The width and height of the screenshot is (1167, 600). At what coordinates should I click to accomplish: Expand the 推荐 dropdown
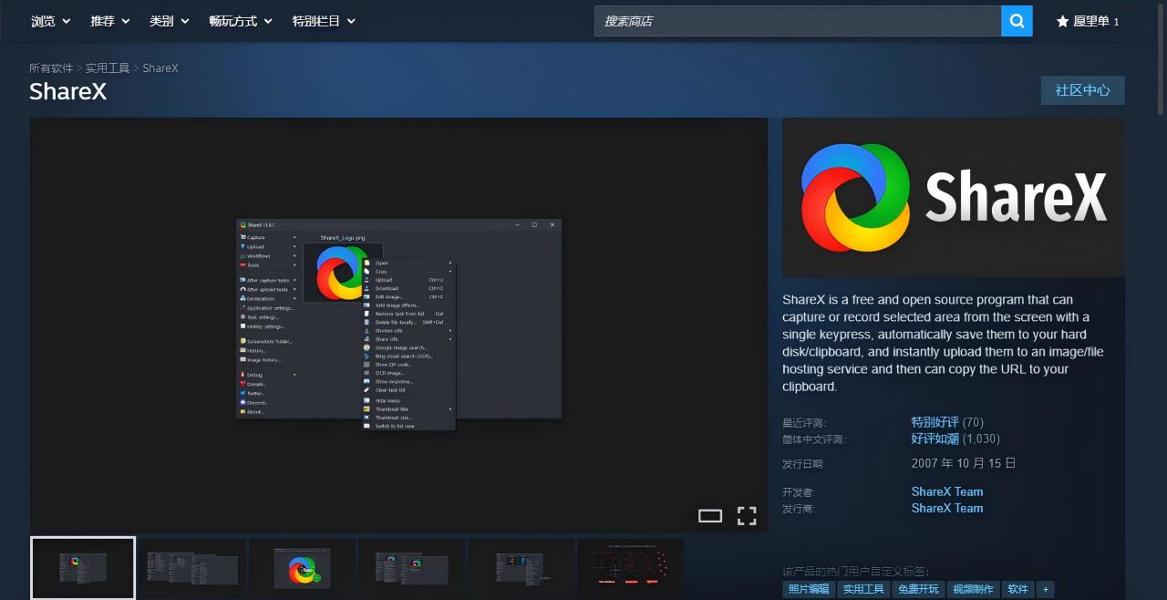coord(109,21)
